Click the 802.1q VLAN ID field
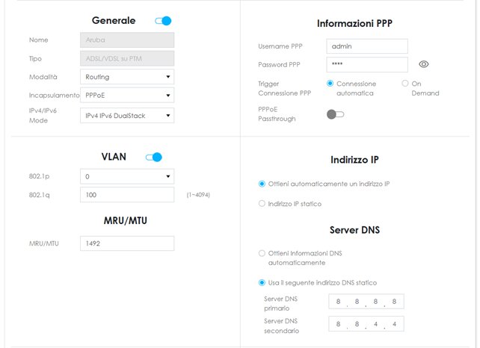The width and height of the screenshot is (480, 348). pyautogui.click(x=126, y=195)
